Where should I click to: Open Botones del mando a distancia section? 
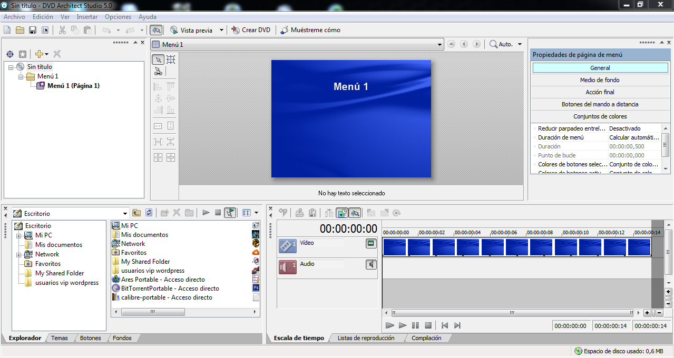click(600, 104)
